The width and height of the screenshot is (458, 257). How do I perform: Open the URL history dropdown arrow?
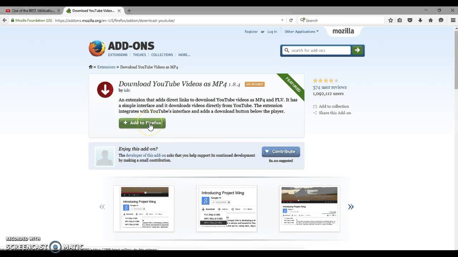282,20
